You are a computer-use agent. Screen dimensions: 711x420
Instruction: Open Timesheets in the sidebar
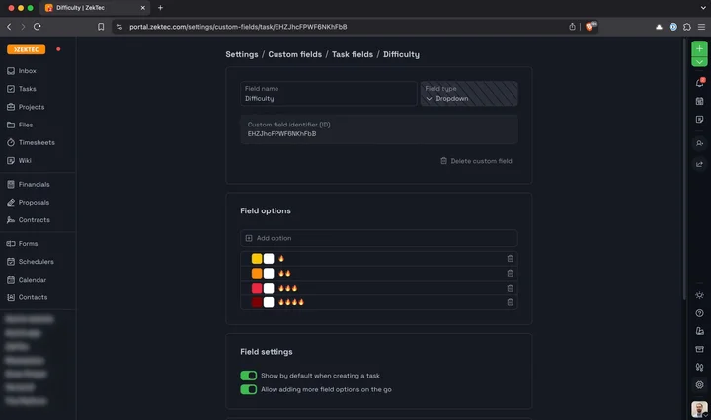pos(31,142)
